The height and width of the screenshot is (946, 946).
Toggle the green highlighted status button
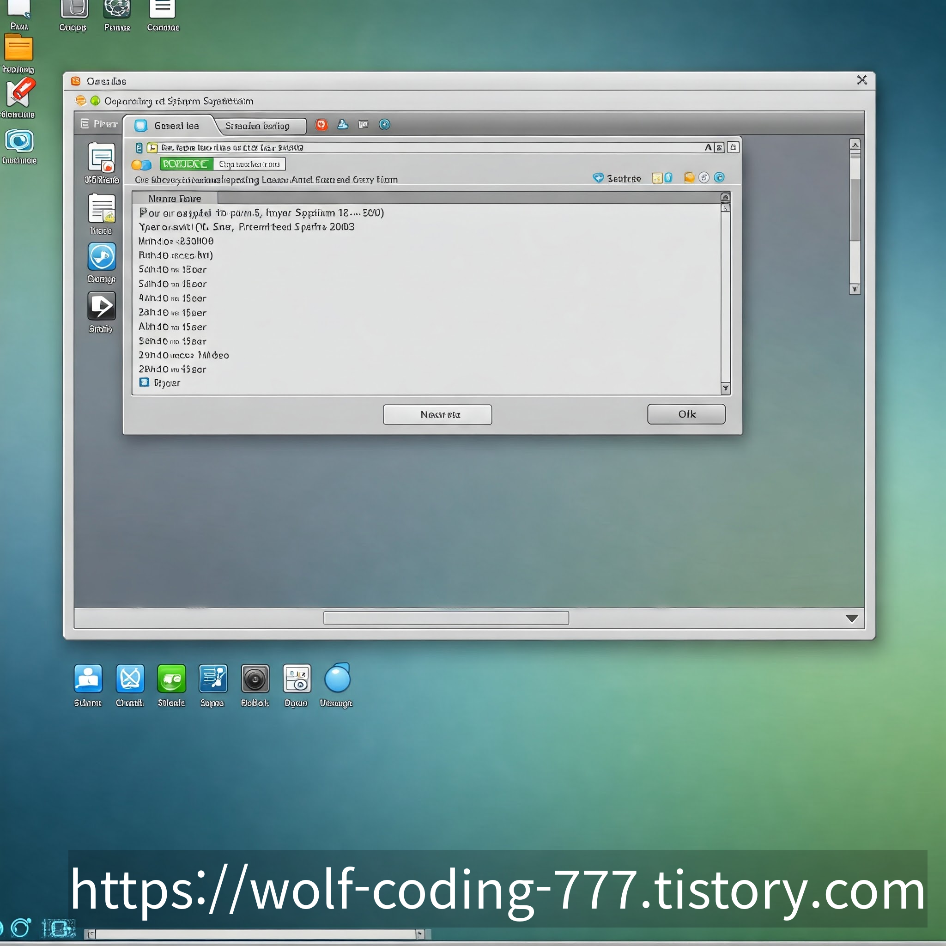[186, 164]
